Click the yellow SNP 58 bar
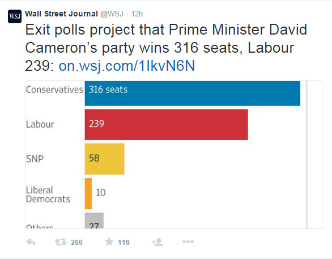Viewport: 332px width, 259px height. (105, 159)
